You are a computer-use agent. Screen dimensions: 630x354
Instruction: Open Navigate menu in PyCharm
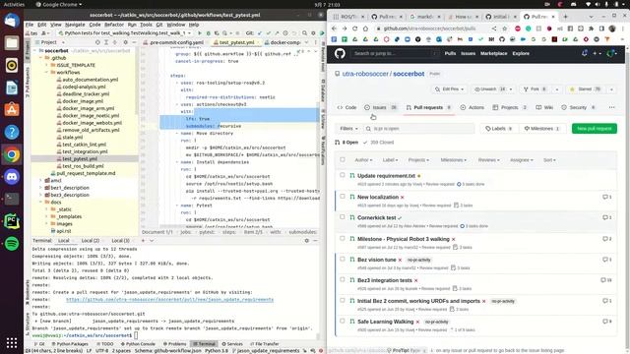75,25
